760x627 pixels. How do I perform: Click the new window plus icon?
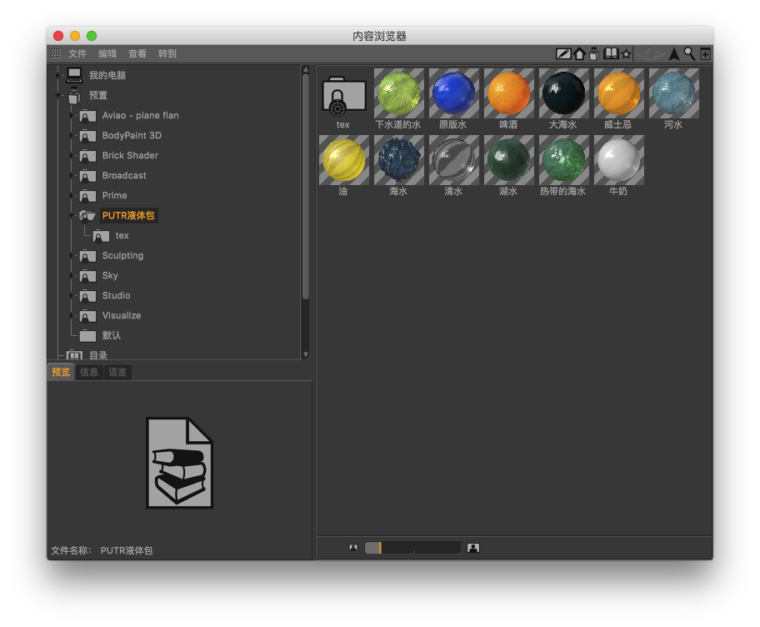(705, 54)
